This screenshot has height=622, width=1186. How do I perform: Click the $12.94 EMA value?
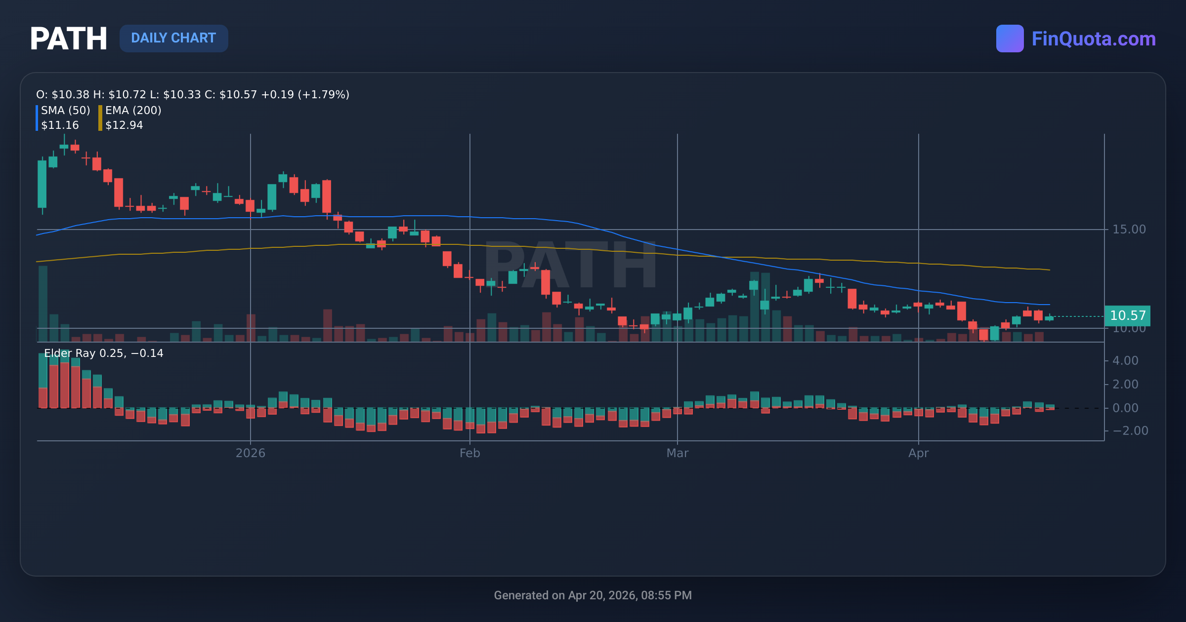[x=124, y=125]
